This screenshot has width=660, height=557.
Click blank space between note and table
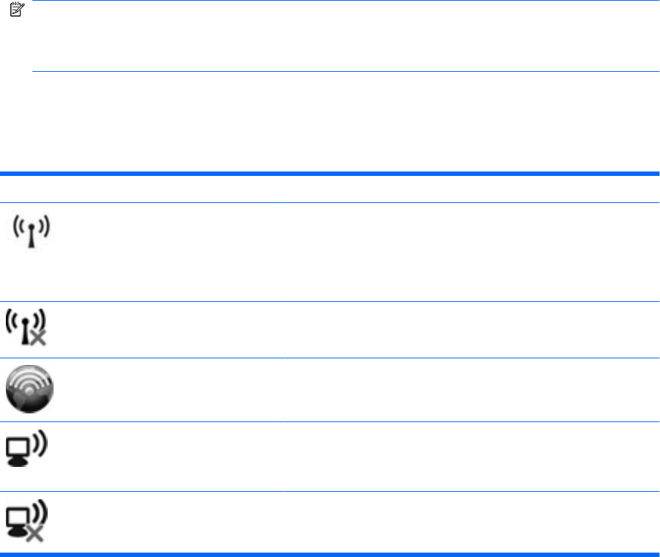point(330,122)
